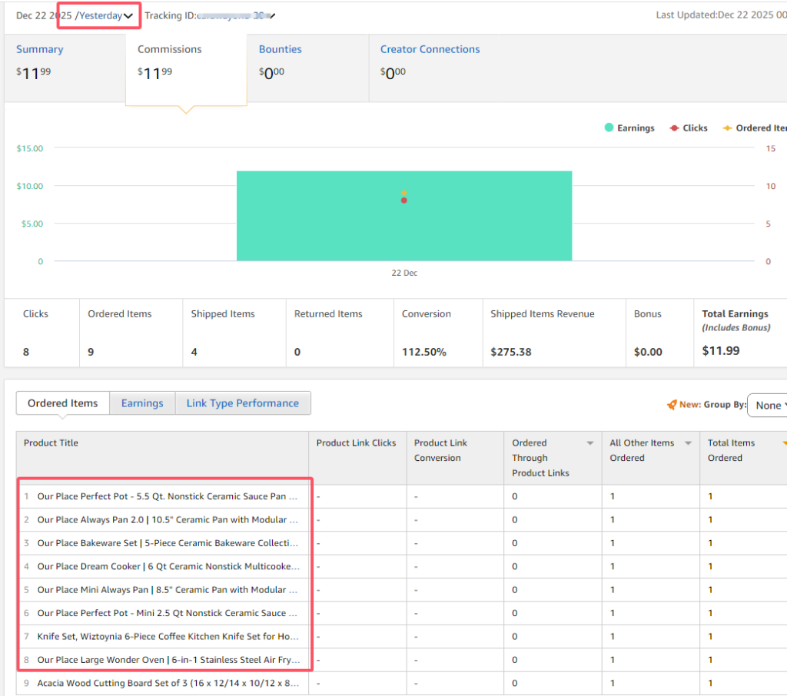Open the Bounties tab
Viewport: 787px width, 696px height.
click(280, 49)
